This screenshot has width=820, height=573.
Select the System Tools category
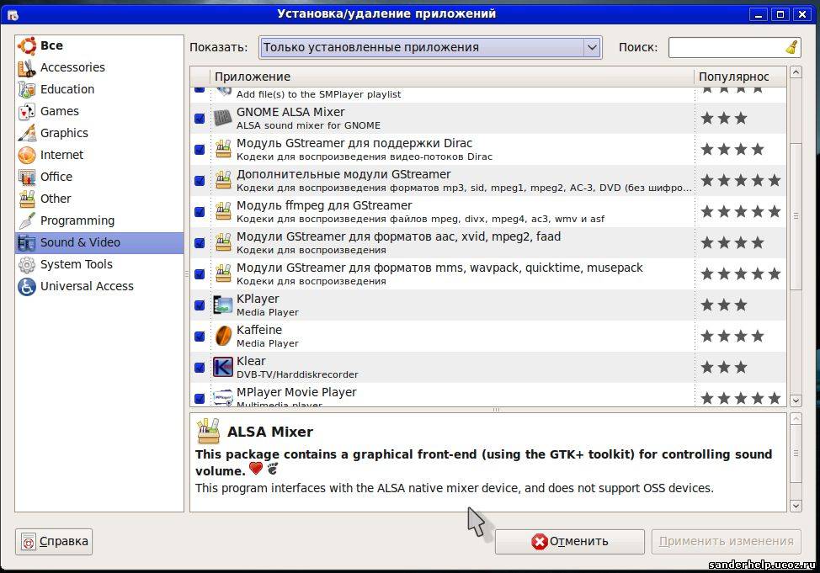(76, 264)
